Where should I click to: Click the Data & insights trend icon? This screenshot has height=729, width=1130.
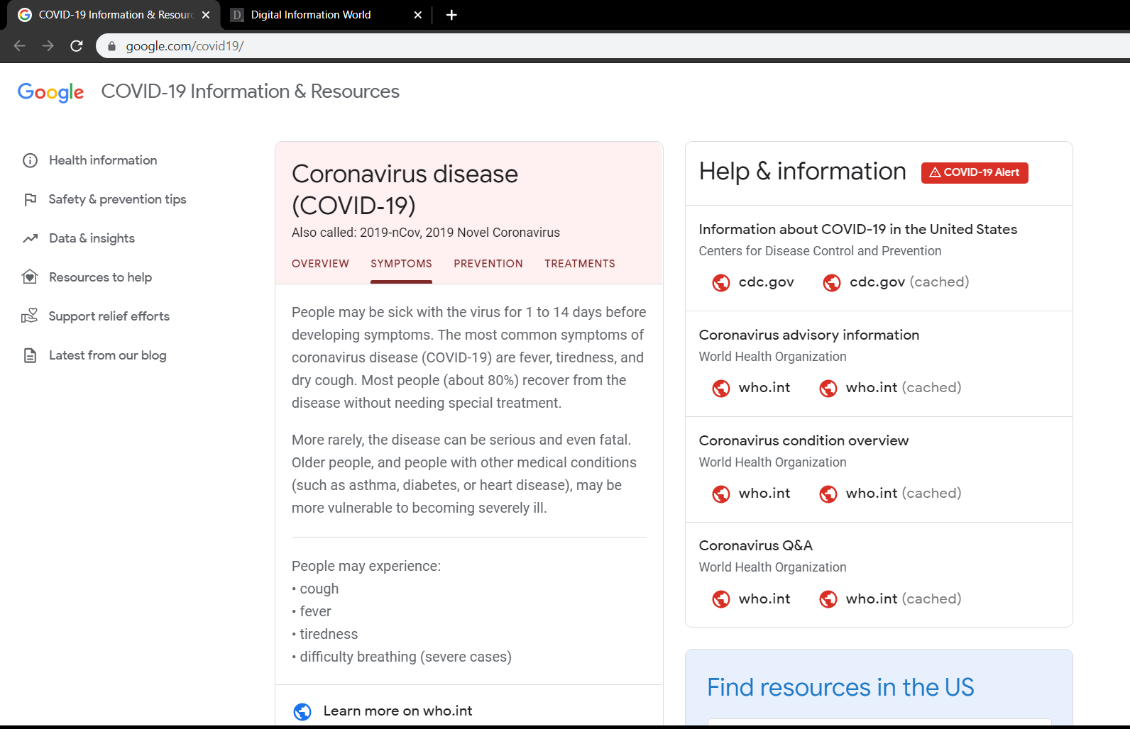point(30,238)
